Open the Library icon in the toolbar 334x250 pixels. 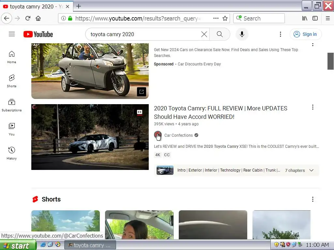(x=305, y=18)
